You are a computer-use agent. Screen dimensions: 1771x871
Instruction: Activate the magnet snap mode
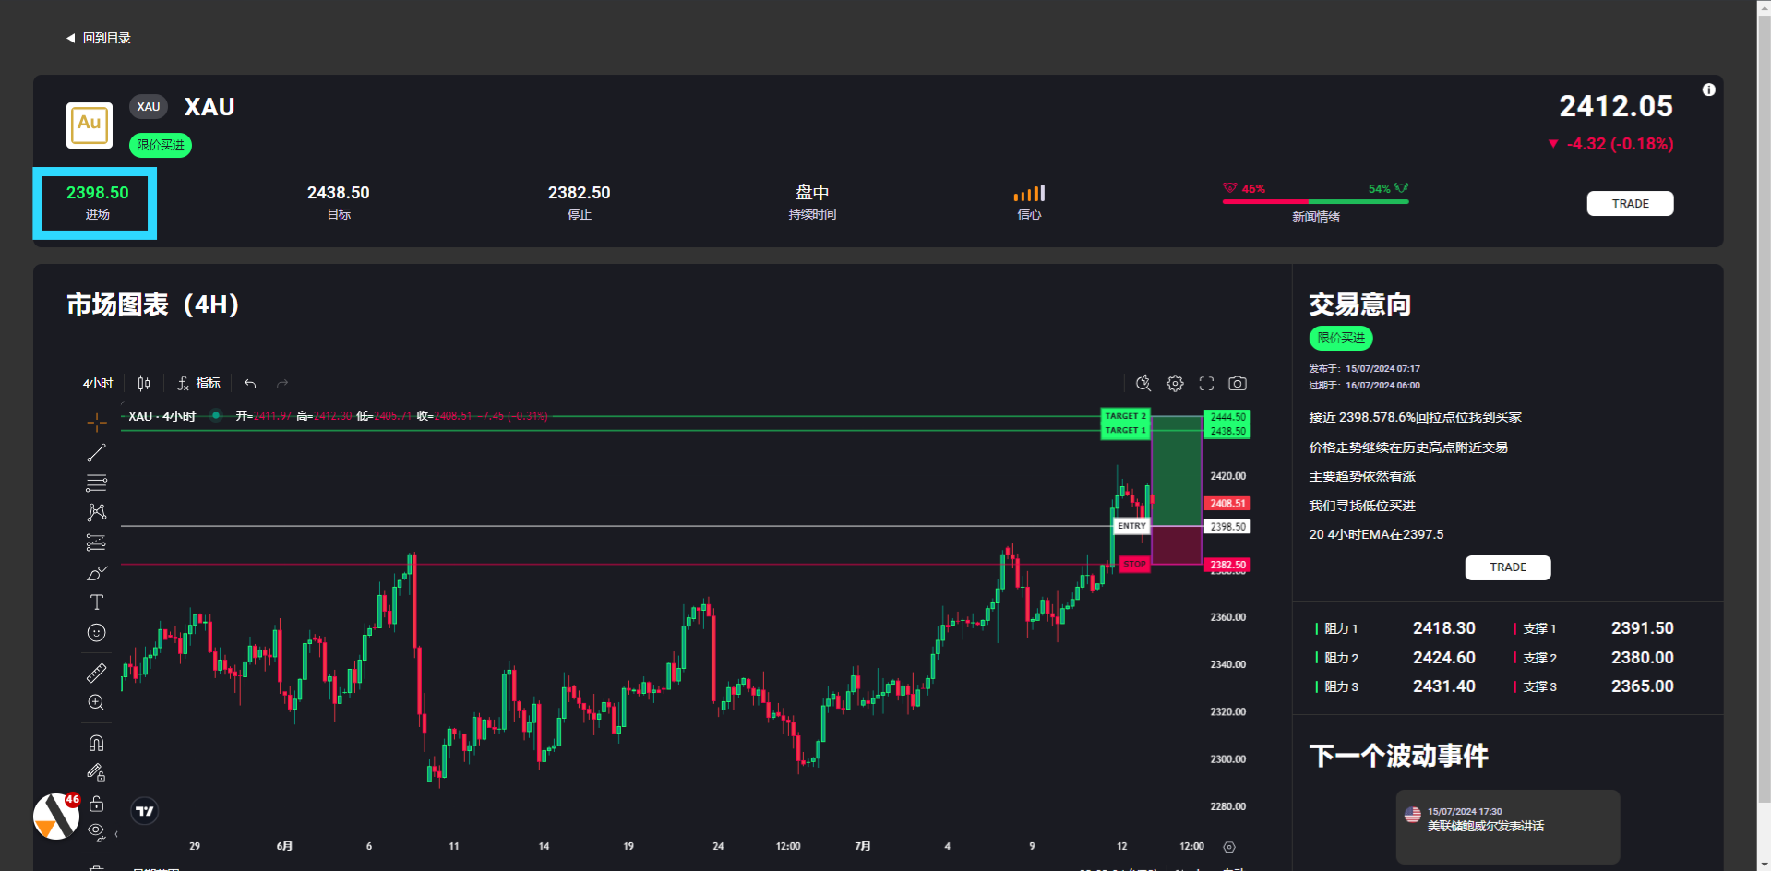[x=97, y=743]
